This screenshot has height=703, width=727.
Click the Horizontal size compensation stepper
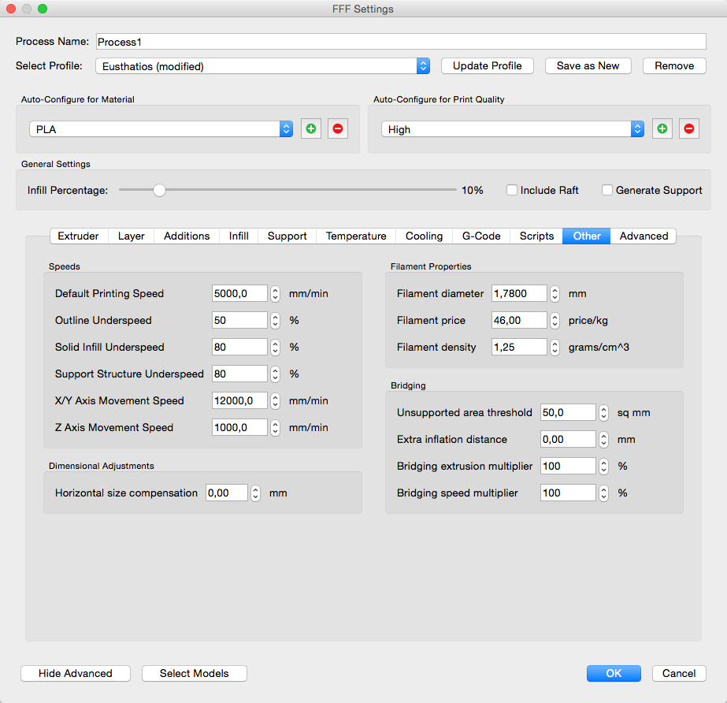[x=255, y=493]
